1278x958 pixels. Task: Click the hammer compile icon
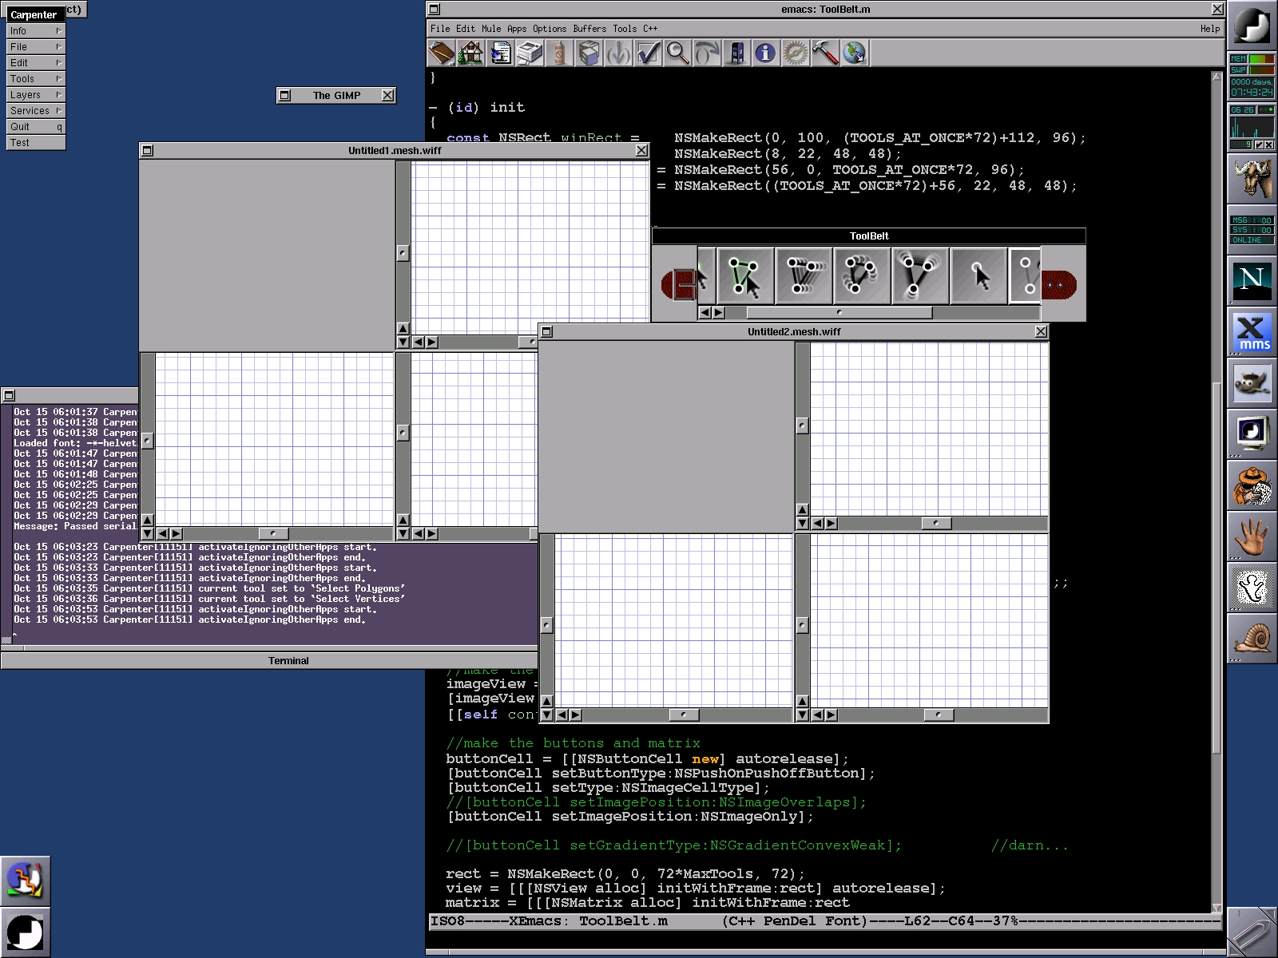(824, 53)
